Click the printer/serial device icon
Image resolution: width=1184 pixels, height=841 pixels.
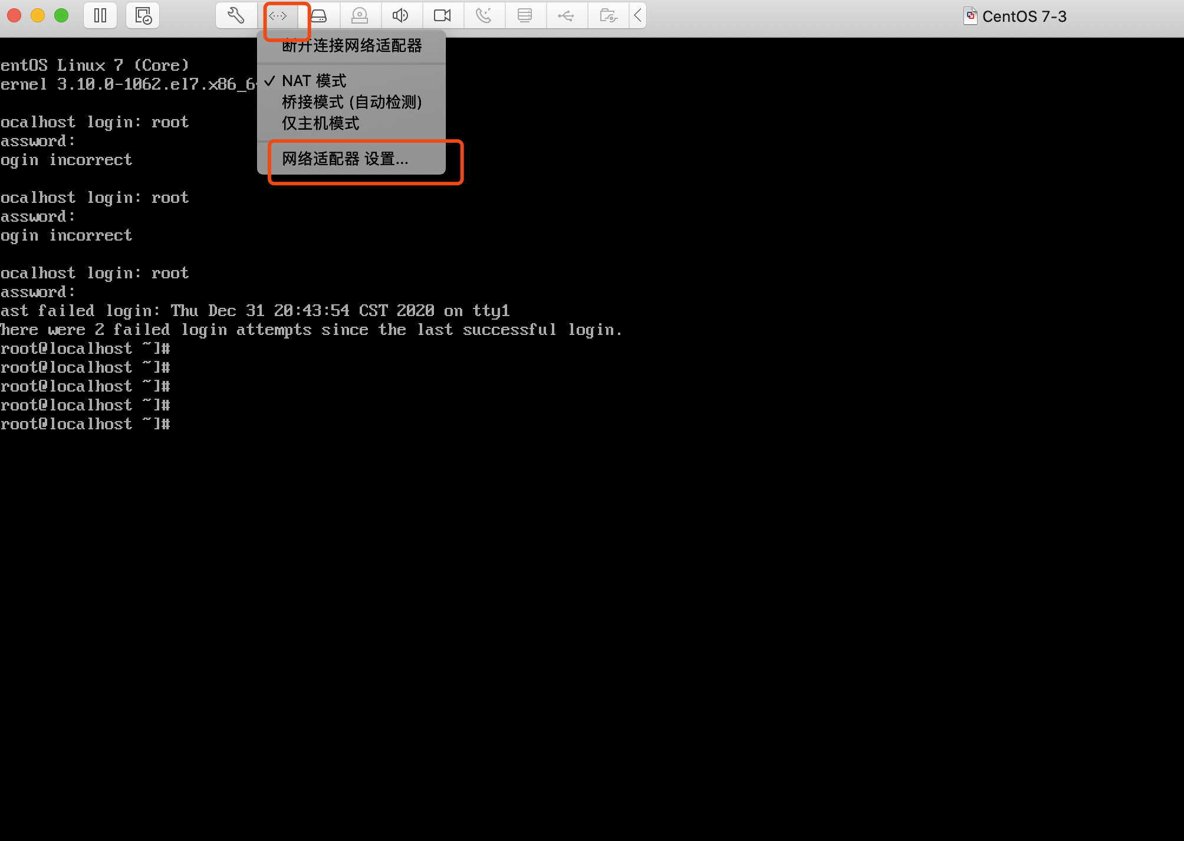(x=525, y=15)
